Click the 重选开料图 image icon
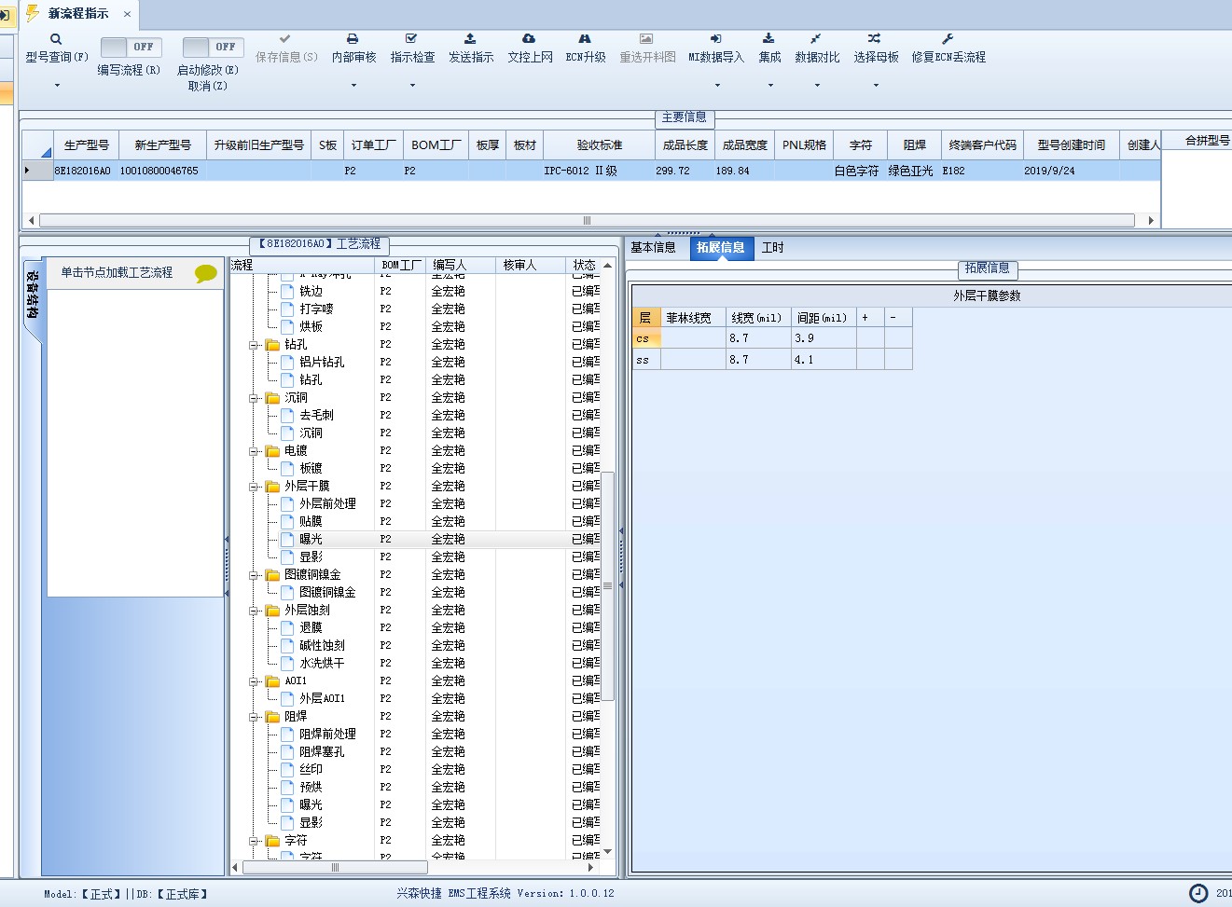 pyautogui.click(x=646, y=39)
